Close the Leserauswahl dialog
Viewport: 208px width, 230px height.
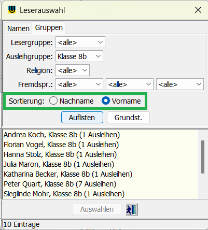pyautogui.click(x=198, y=10)
